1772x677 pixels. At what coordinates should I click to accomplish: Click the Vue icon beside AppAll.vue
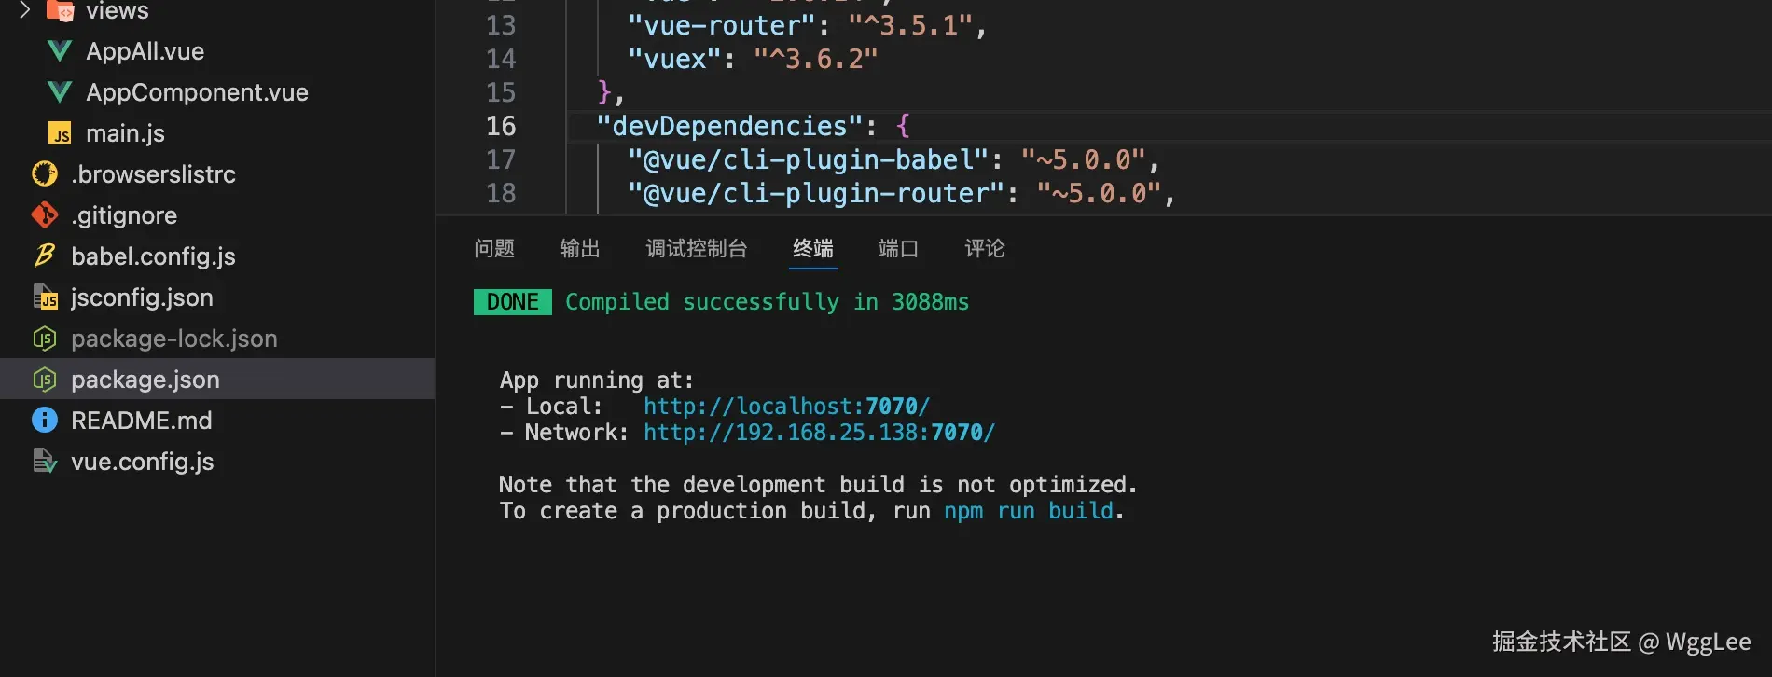tap(60, 51)
